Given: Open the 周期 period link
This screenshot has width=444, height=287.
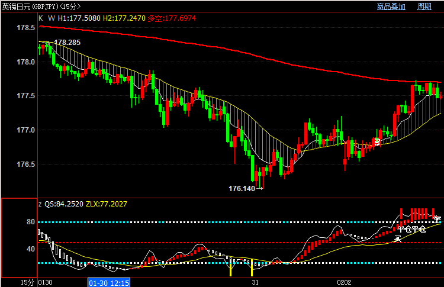Looking at the screenshot, I should [x=424, y=7].
